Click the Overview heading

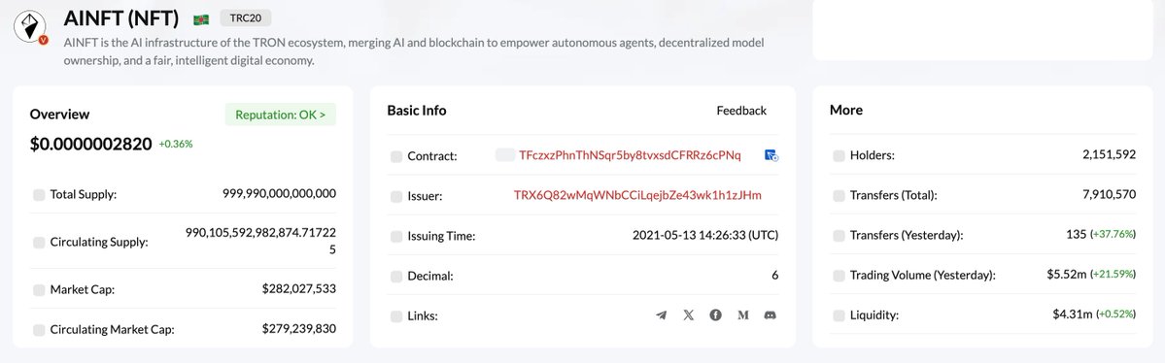coord(59,115)
